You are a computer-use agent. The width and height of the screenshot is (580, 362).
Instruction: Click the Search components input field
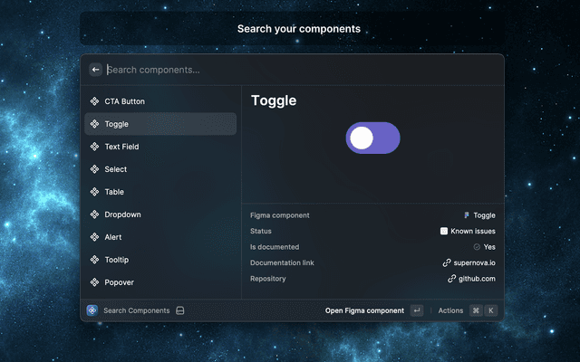click(x=299, y=70)
